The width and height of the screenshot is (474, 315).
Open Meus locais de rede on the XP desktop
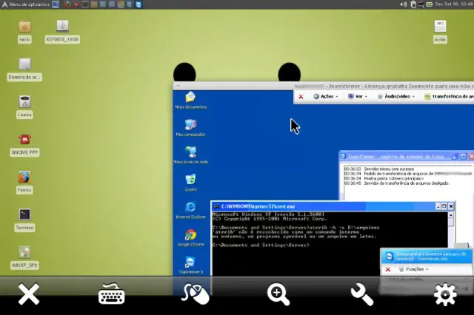click(x=190, y=155)
